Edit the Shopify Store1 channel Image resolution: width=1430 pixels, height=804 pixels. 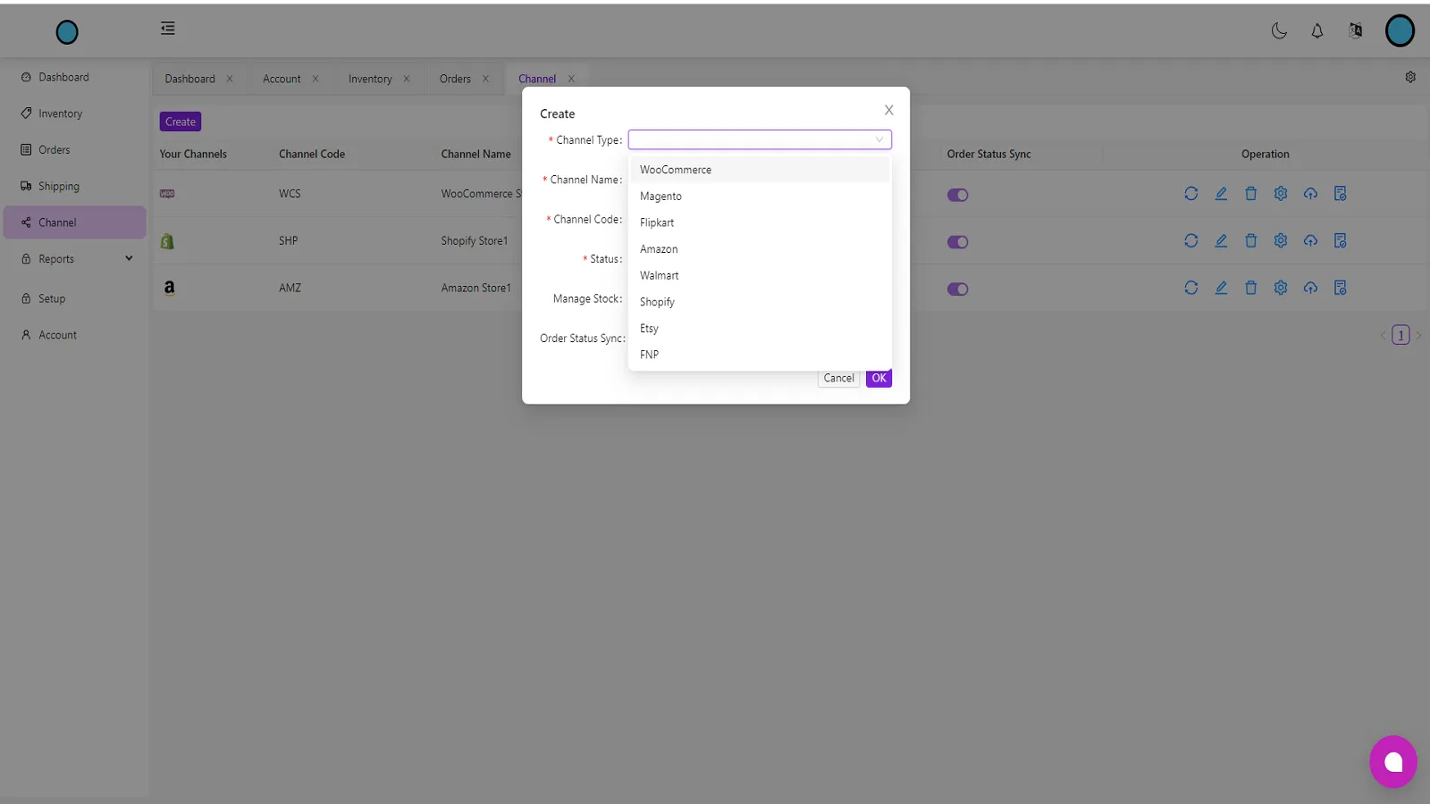[1221, 240]
